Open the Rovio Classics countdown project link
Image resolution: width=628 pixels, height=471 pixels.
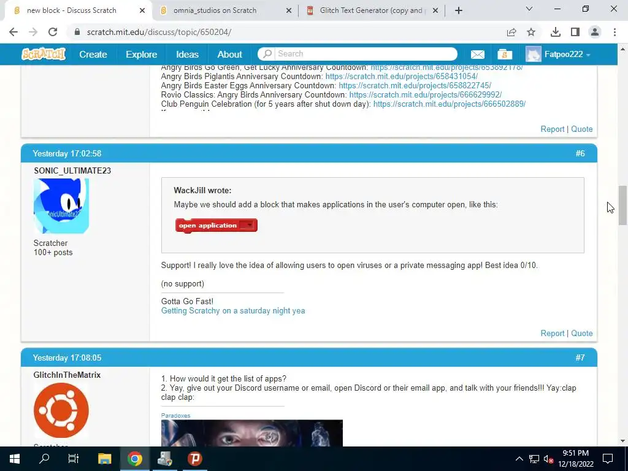pyautogui.click(x=426, y=94)
